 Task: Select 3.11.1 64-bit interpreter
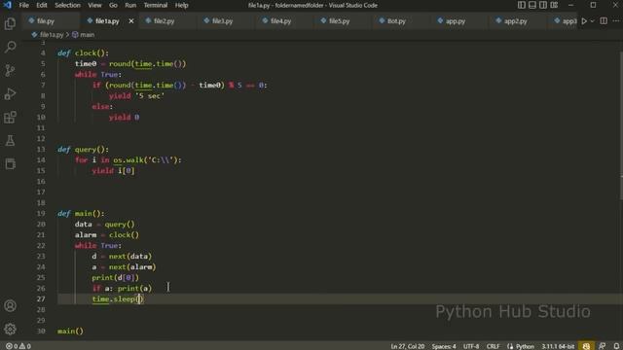558,346
